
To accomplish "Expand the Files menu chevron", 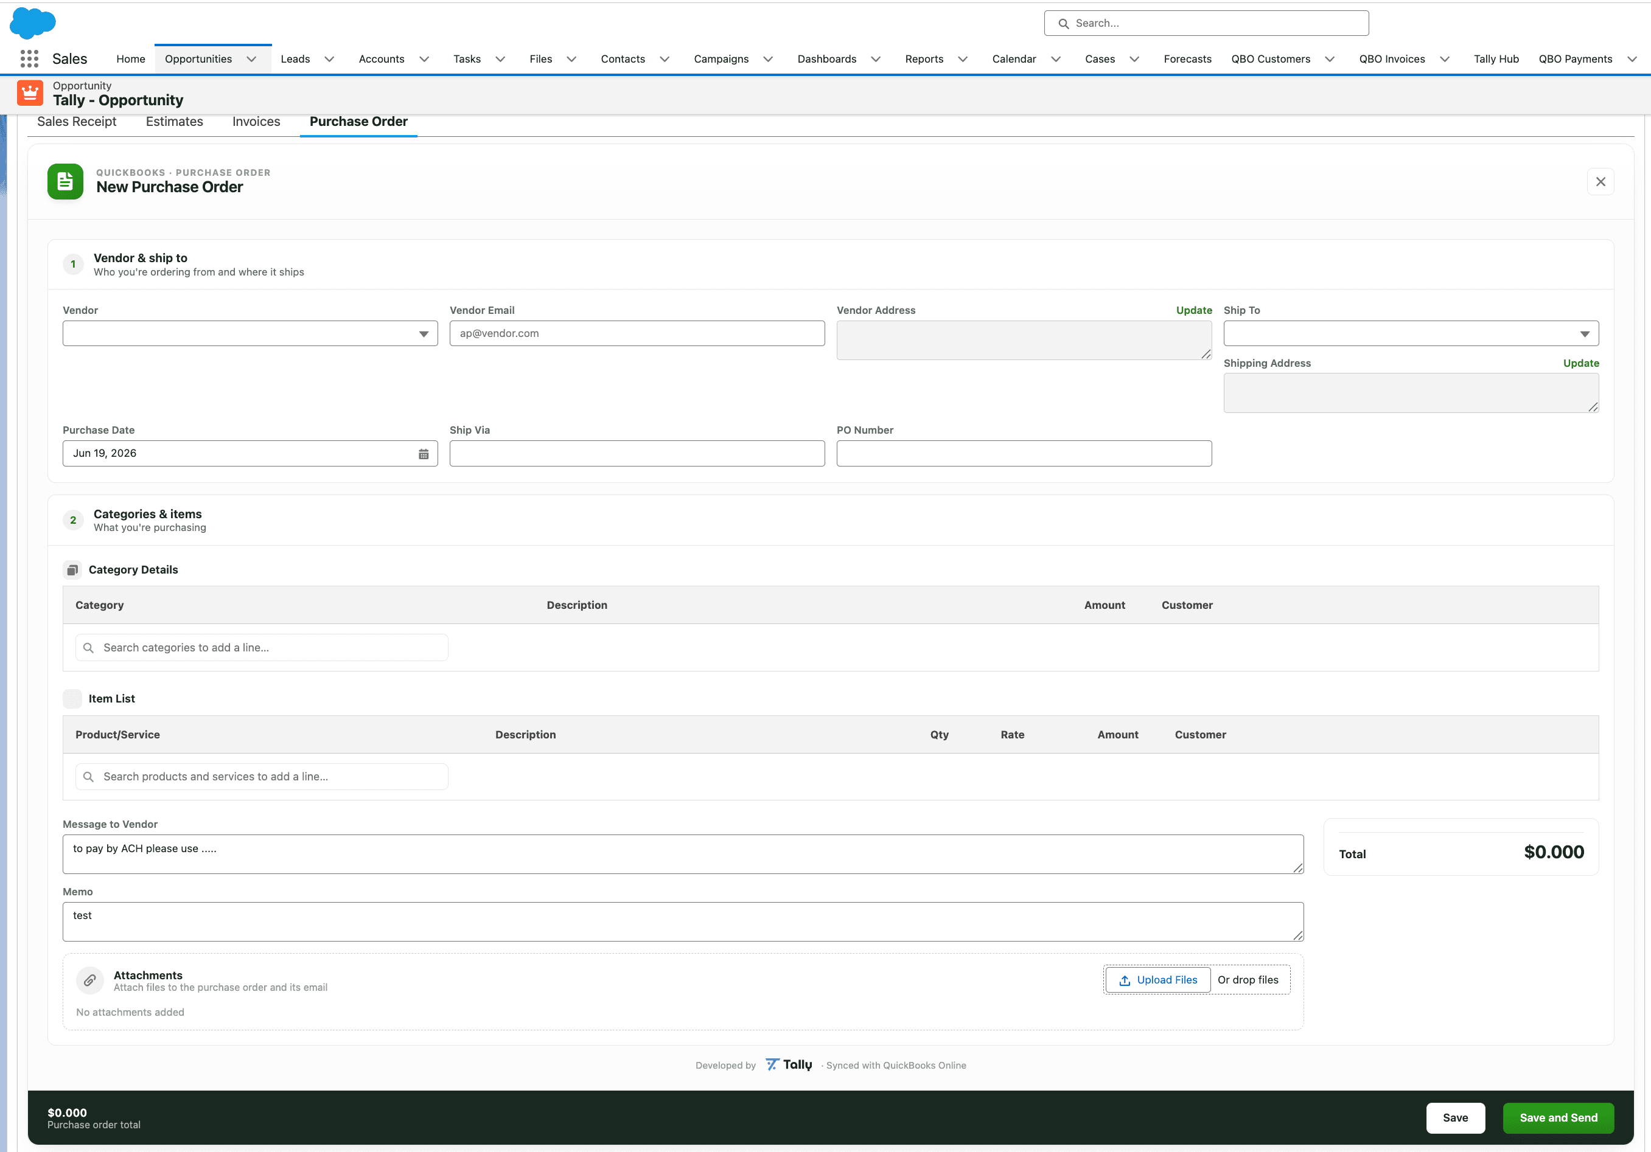I will 571,59.
